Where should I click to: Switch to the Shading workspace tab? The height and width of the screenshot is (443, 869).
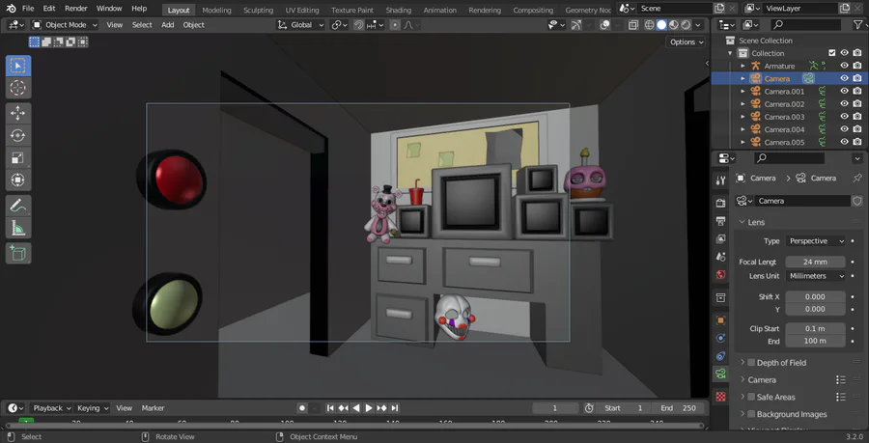point(399,10)
